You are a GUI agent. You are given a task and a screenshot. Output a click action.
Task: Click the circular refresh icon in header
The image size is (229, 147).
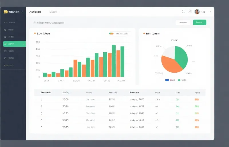tap(183, 11)
